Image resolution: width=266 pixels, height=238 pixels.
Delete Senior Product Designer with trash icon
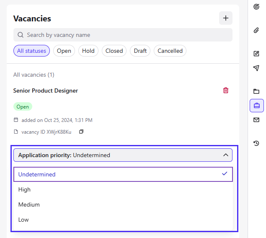[x=226, y=91]
